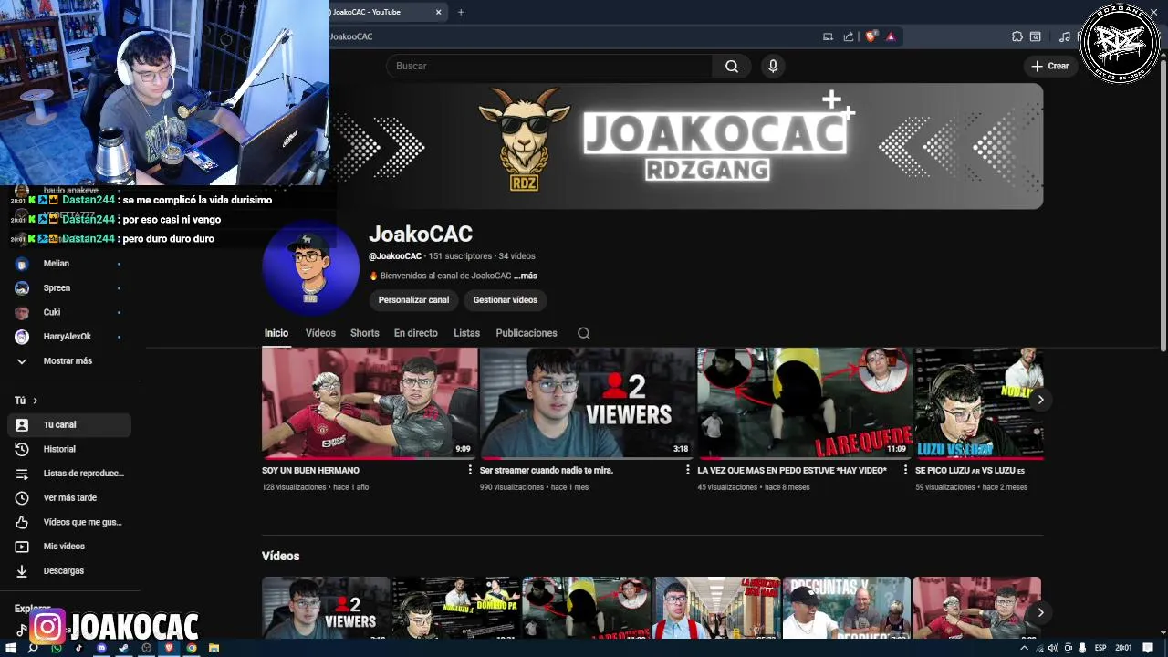Expand the Tú section chevron
This screenshot has width=1168, height=657.
(x=36, y=401)
